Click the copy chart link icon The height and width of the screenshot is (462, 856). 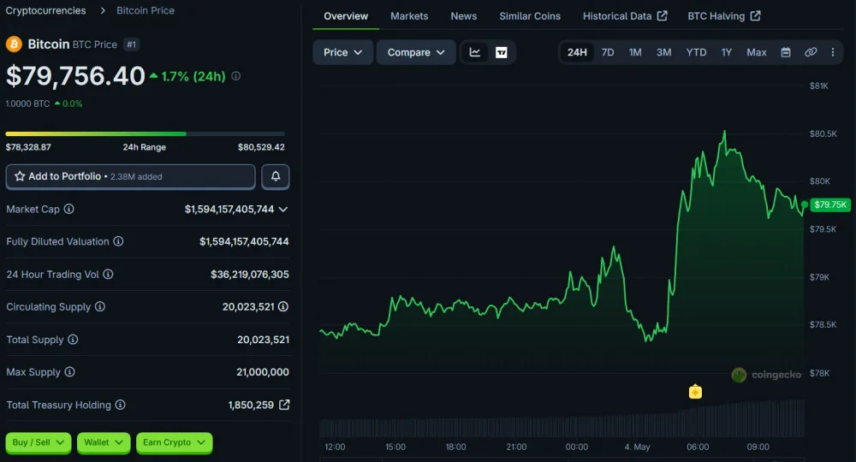point(811,52)
